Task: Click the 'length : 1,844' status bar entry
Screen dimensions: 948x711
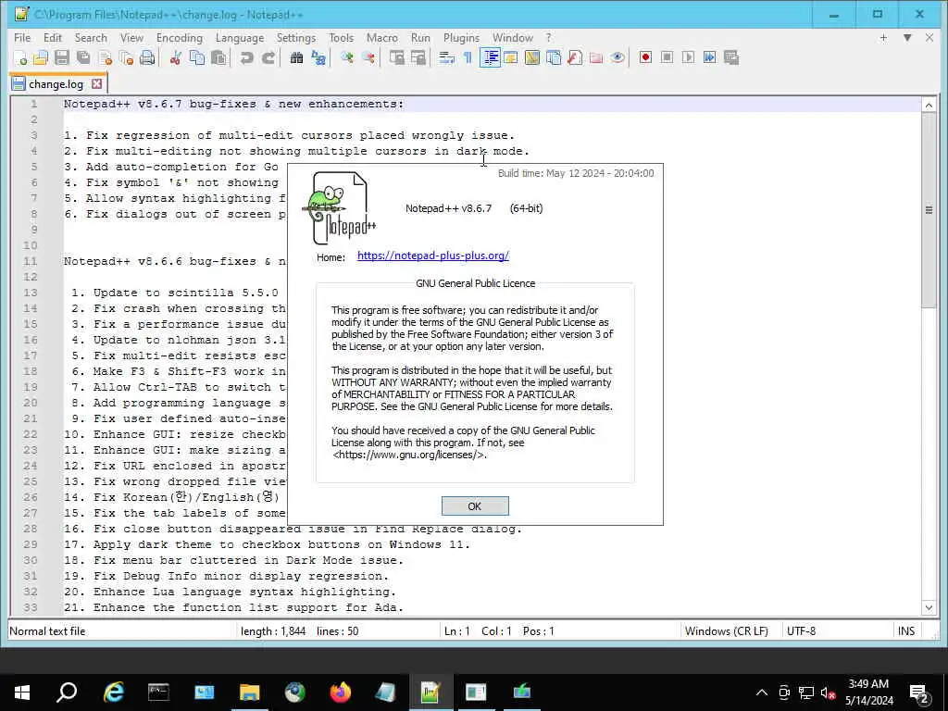Action: click(x=273, y=631)
